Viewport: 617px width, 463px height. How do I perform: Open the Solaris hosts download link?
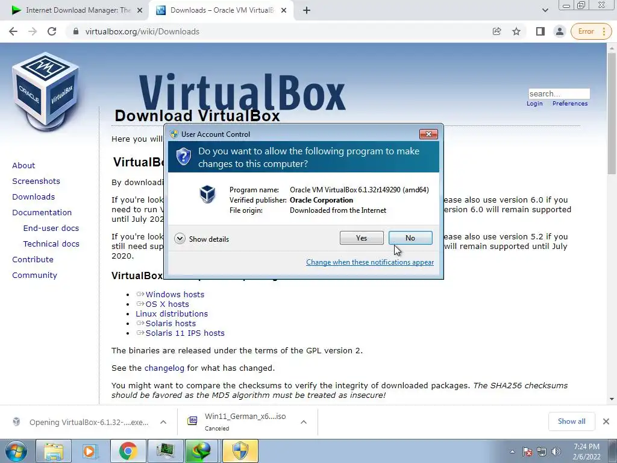pyautogui.click(x=171, y=324)
